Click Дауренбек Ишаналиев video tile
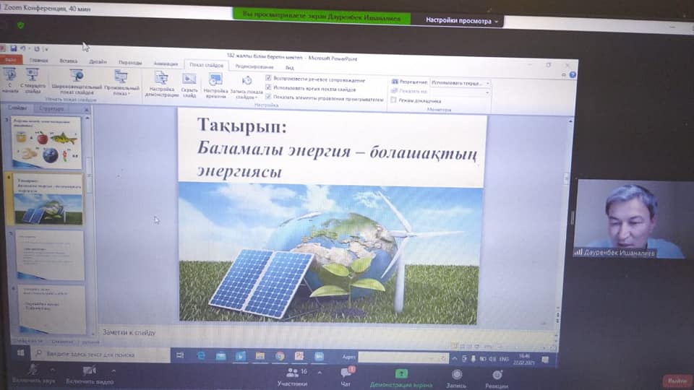This screenshot has width=694, height=390. [x=633, y=218]
